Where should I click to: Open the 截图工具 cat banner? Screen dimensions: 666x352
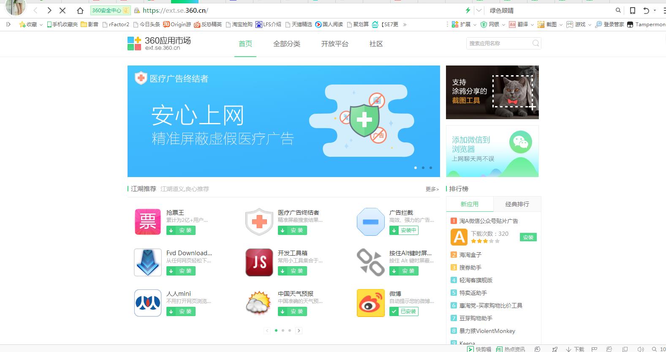point(492,92)
